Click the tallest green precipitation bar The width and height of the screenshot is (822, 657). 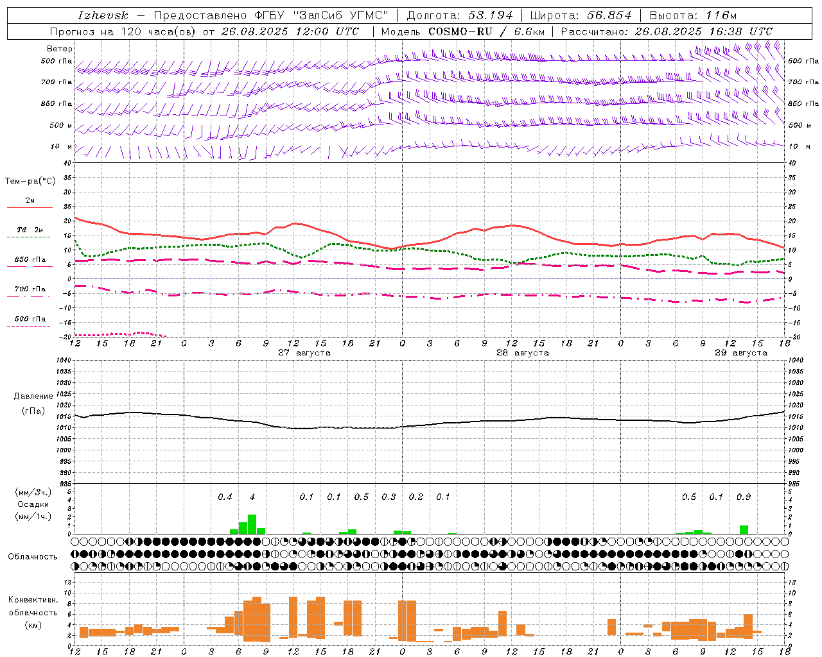[x=252, y=524]
